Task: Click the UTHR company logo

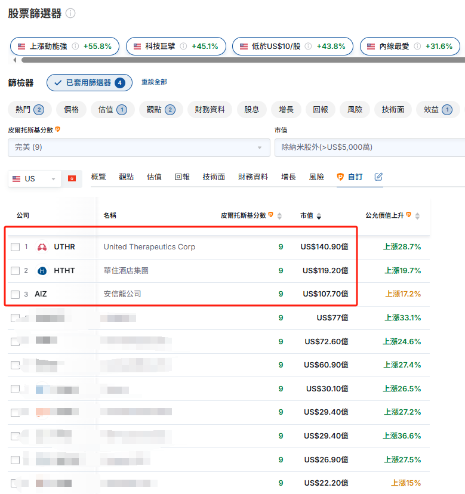Action: (42, 246)
